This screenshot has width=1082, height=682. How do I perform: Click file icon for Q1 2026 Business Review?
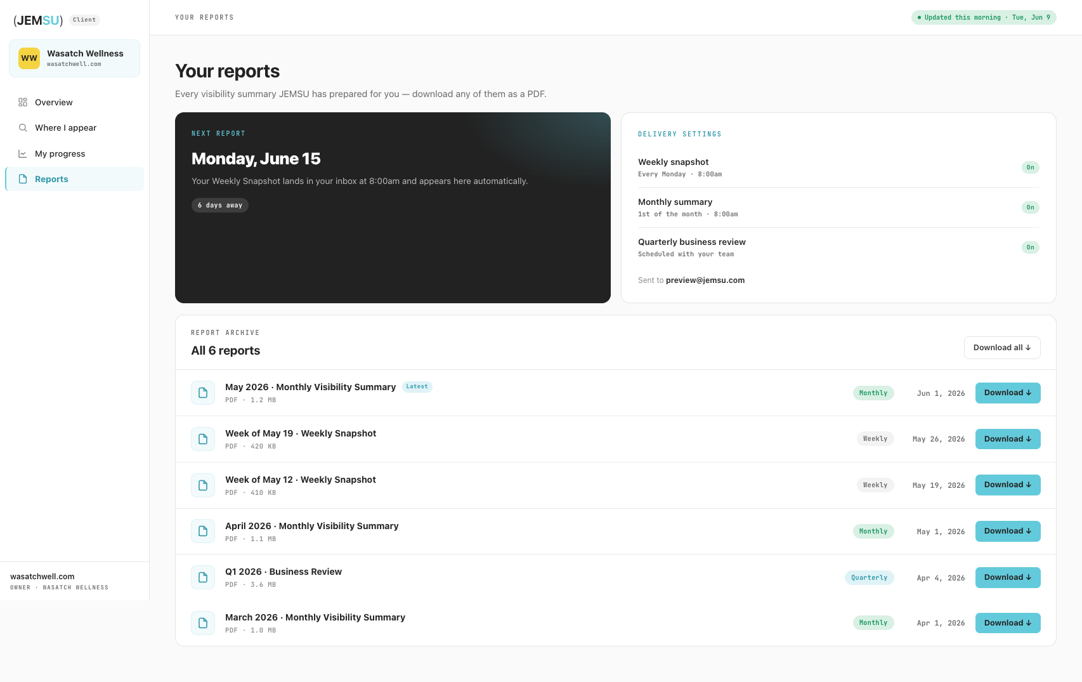(203, 577)
